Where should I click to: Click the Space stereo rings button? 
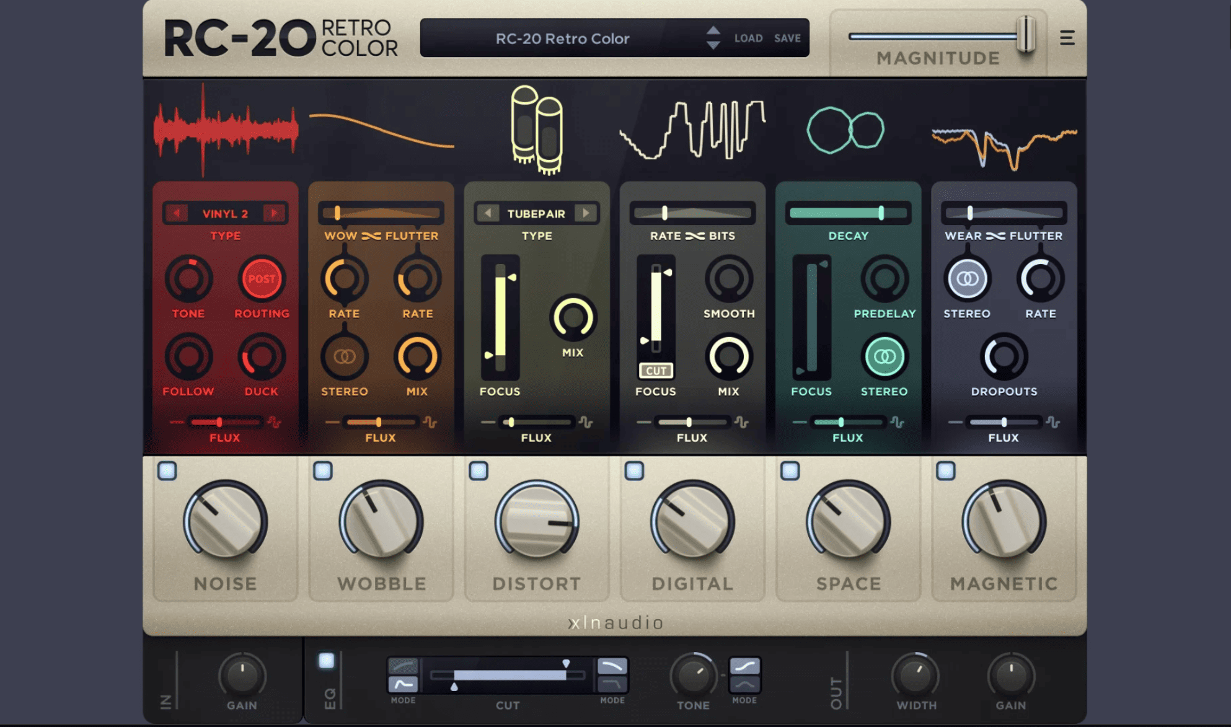pos(885,356)
